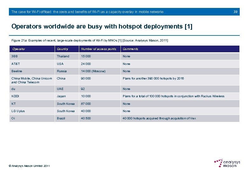Select the 15 000 access points value

click(86, 56)
